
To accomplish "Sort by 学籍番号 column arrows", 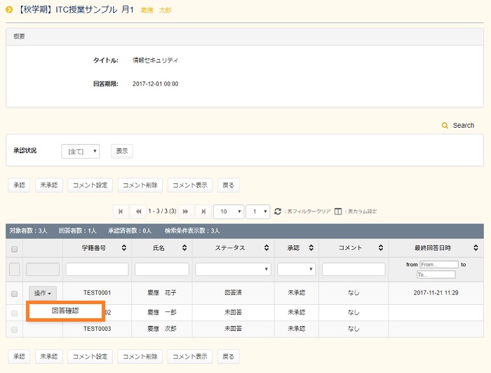I will pos(124,248).
